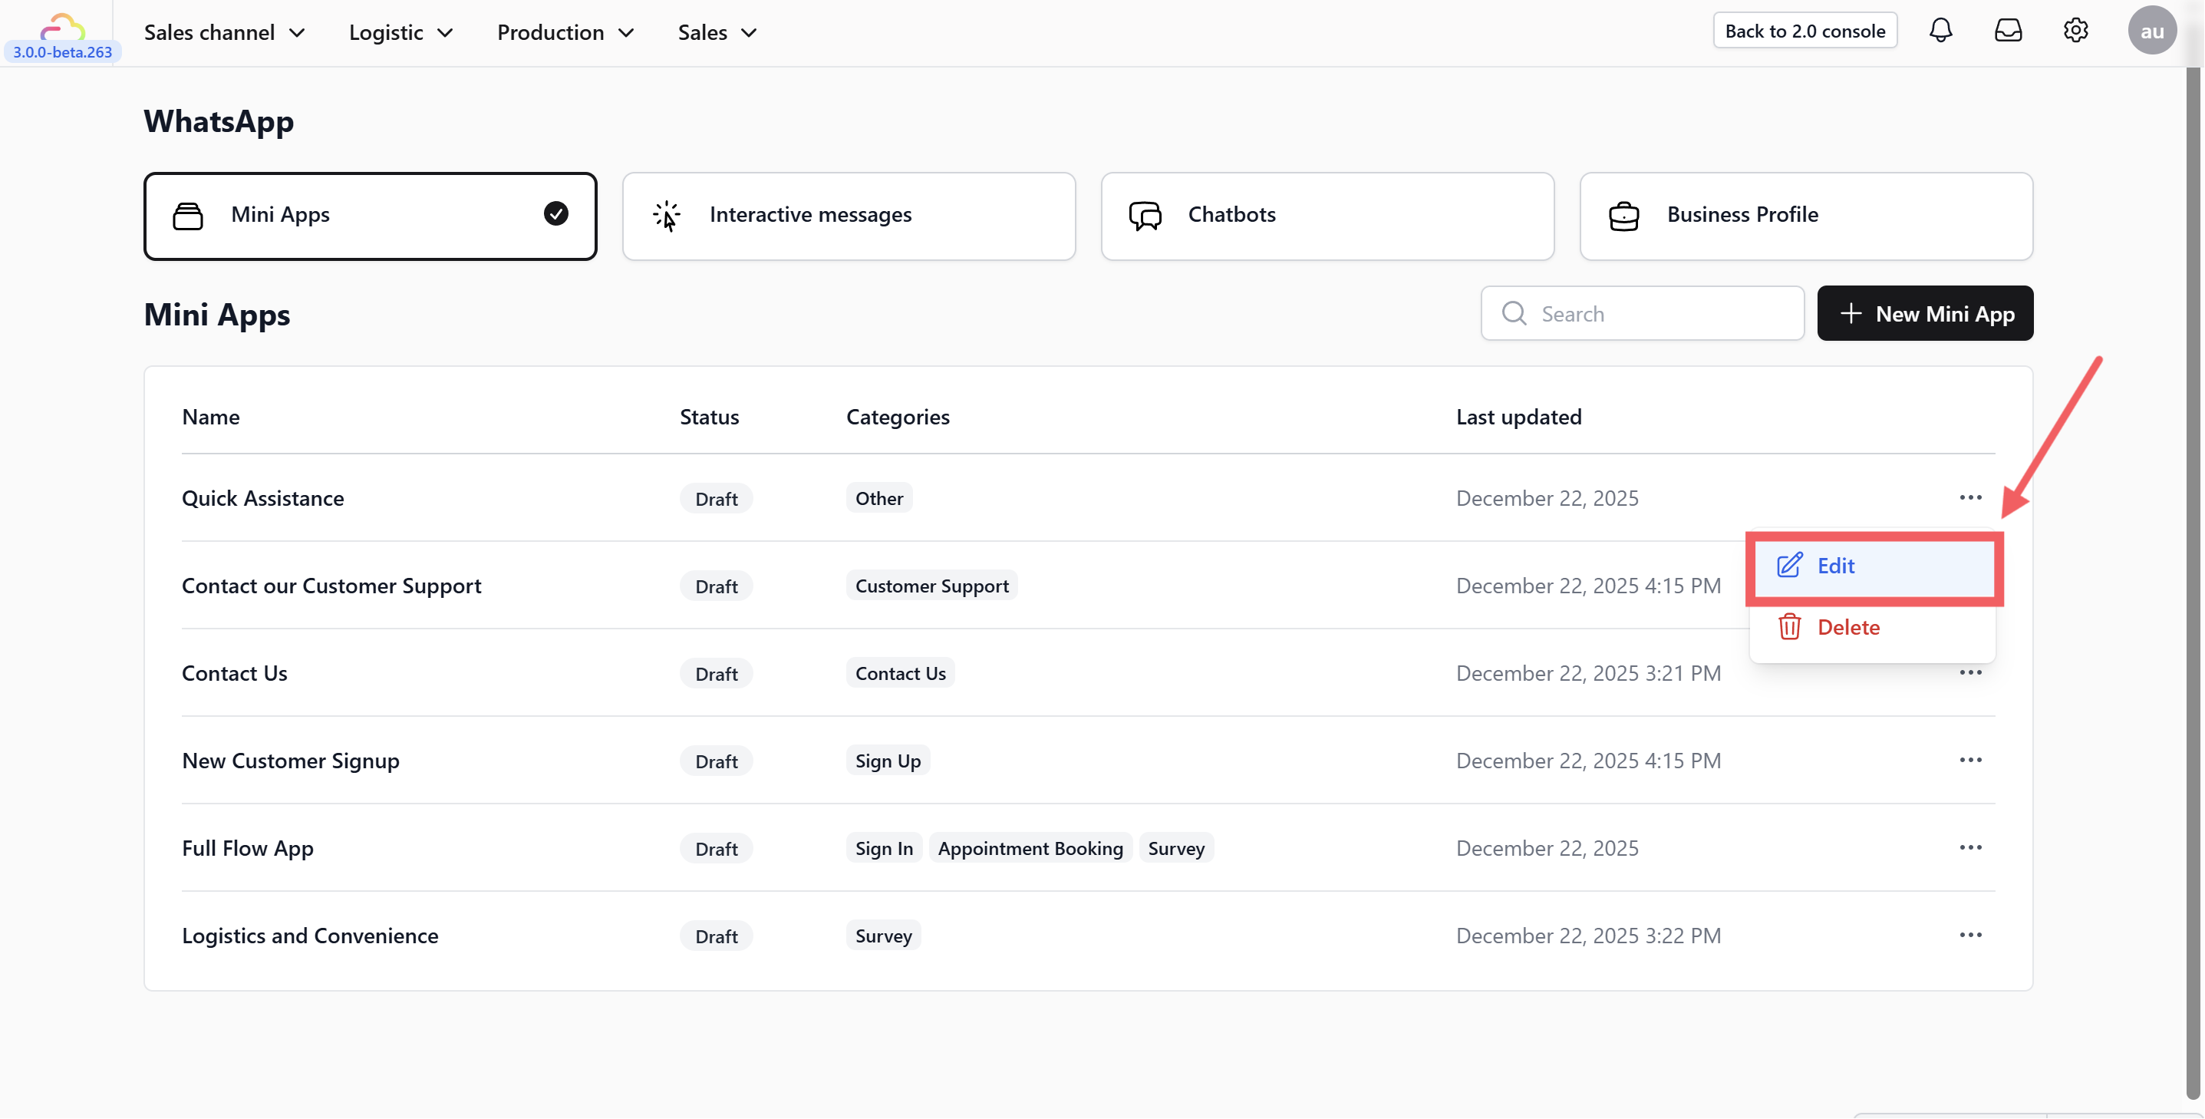Select the Mini Apps tab card
Screen dimensions: 2205x1119
click(370, 216)
